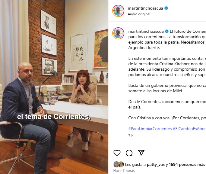The image size is (206, 174).
Task: Open #ElCambioEsAhora hashtag
Action: (189, 129)
